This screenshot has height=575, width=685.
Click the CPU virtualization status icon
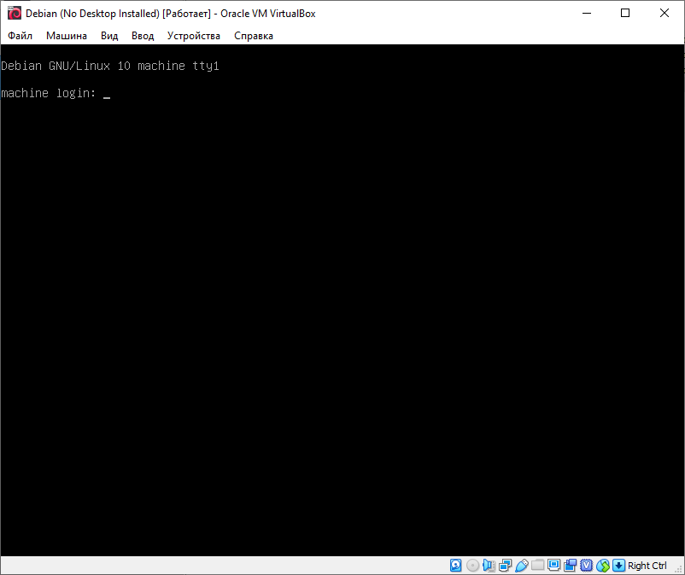coord(586,566)
